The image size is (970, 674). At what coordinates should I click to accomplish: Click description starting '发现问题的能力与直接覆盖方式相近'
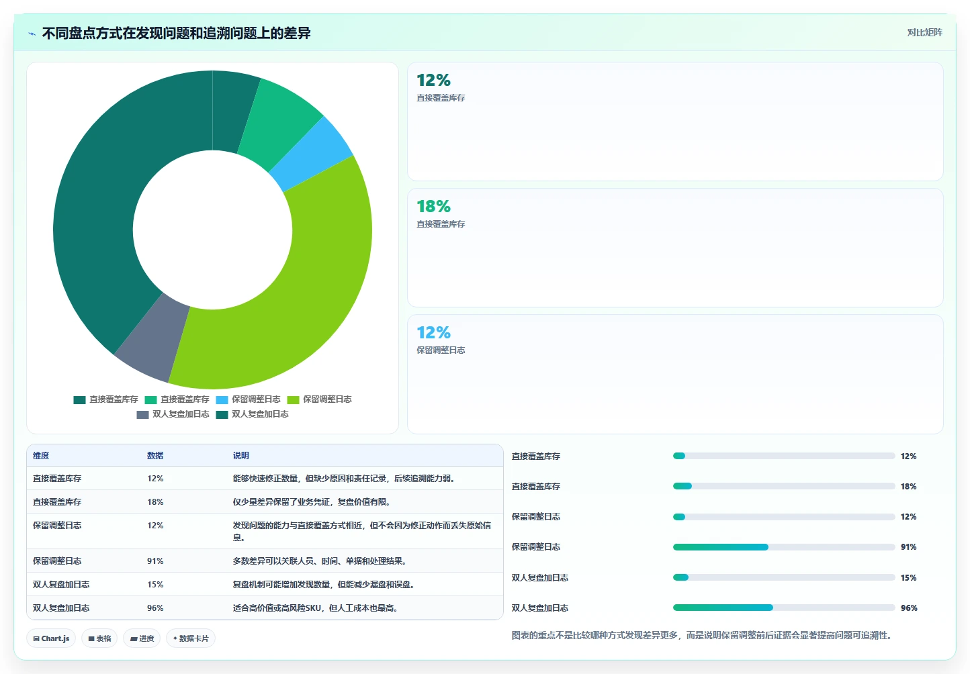coord(362,532)
